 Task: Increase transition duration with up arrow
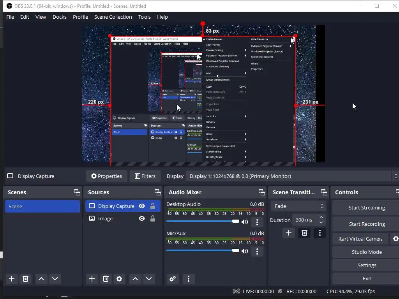[x=321, y=217]
